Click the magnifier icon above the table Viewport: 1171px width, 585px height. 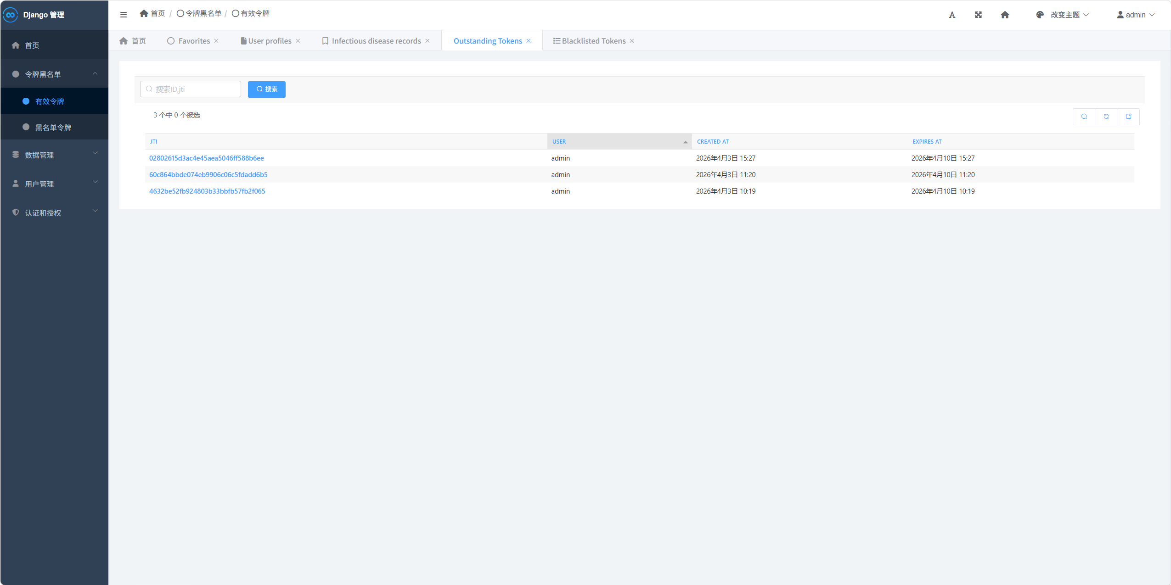[1084, 117]
